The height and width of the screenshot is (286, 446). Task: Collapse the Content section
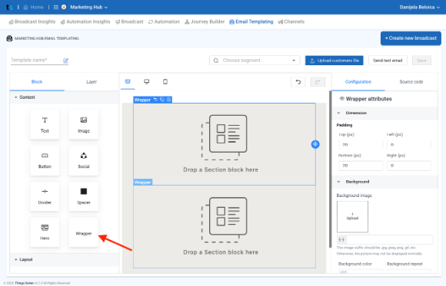pyautogui.click(x=65, y=97)
